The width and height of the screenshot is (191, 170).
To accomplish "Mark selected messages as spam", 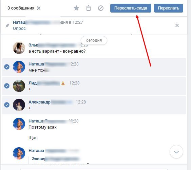I will pyautogui.click(x=101, y=8).
